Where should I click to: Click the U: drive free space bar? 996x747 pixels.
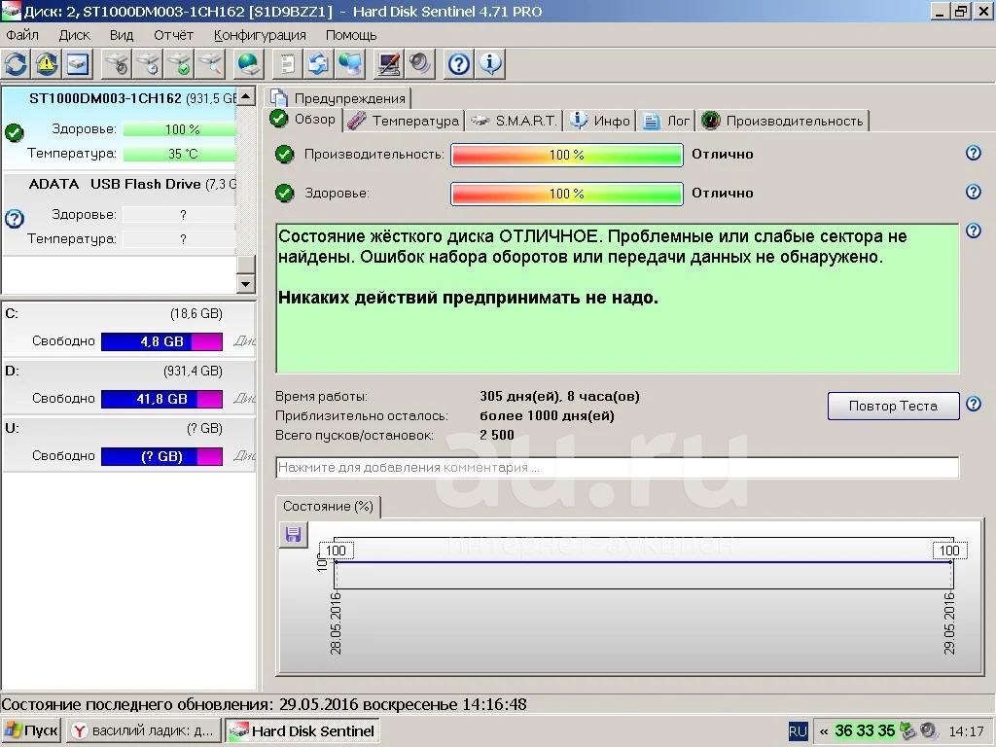coord(162,456)
